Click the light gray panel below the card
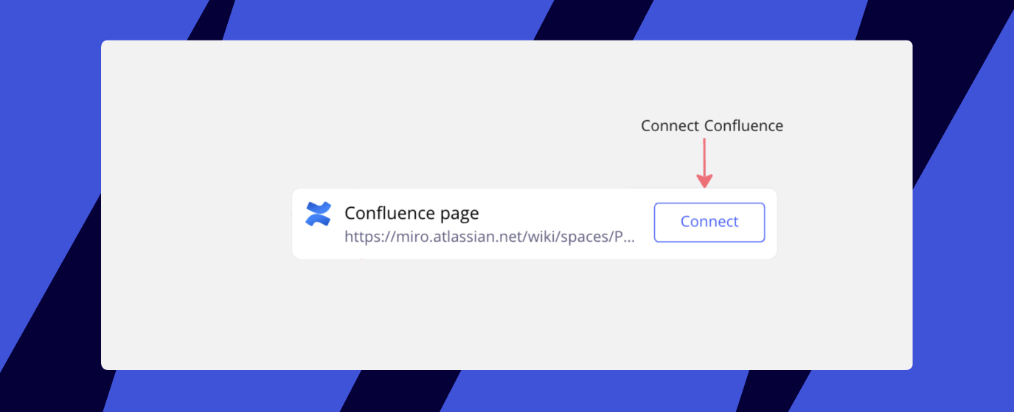 tap(506, 317)
